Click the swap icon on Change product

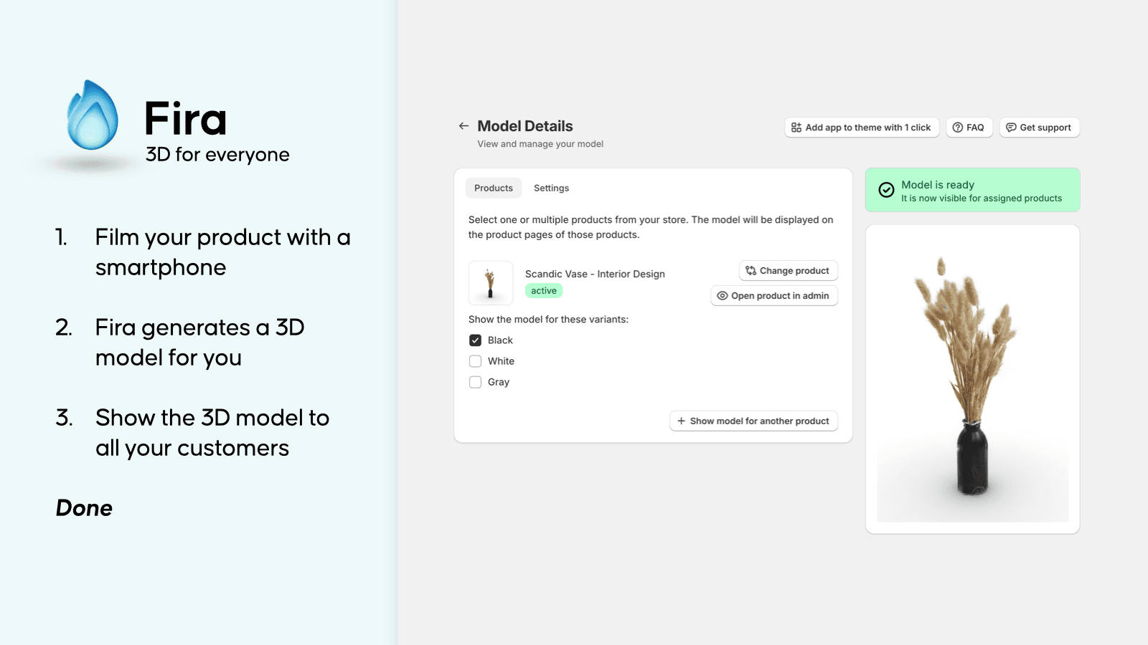pyautogui.click(x=751, y=270)
